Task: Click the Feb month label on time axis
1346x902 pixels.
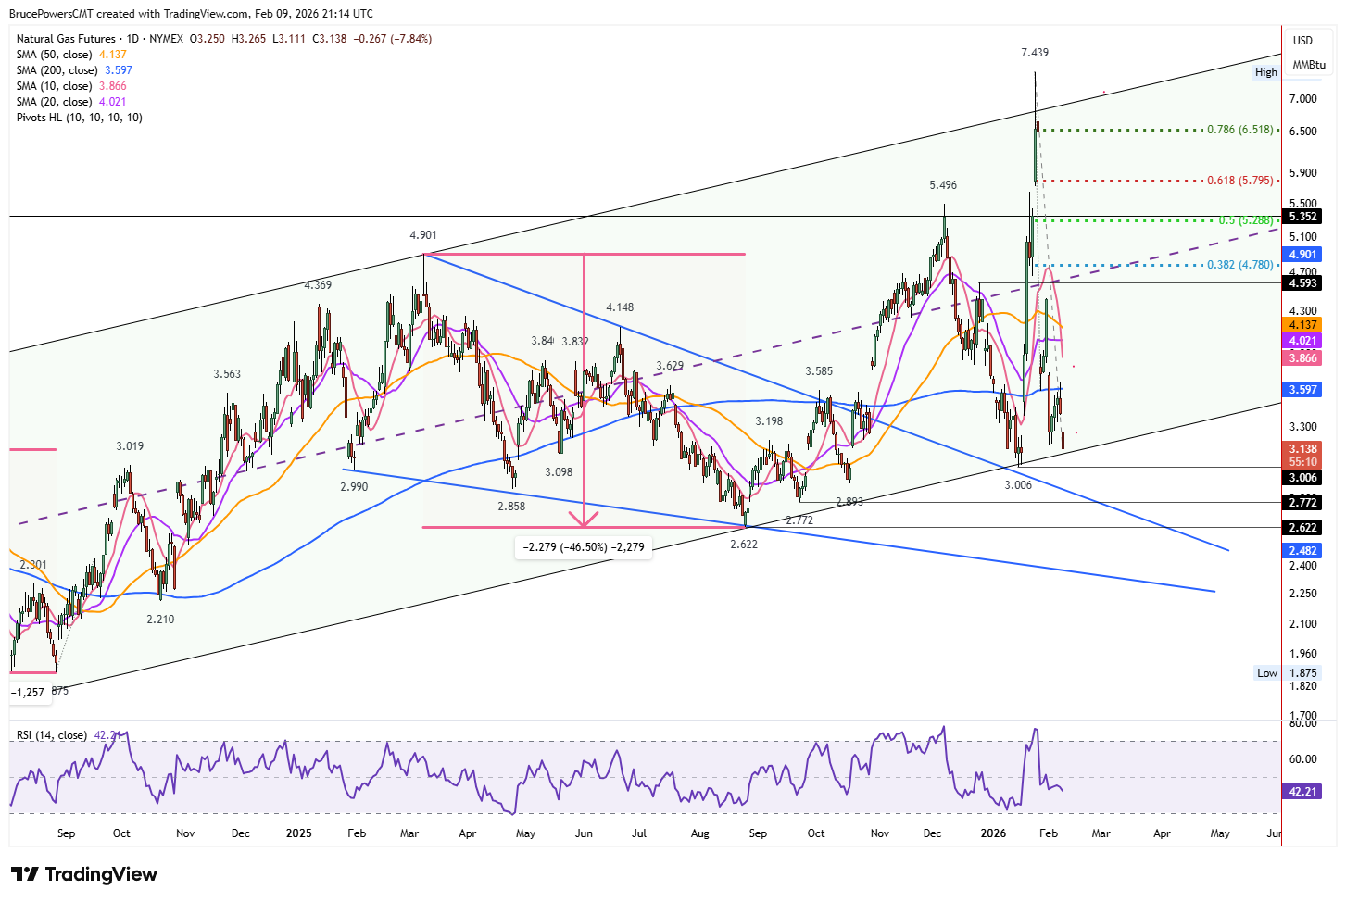Action: coord(357,833)
